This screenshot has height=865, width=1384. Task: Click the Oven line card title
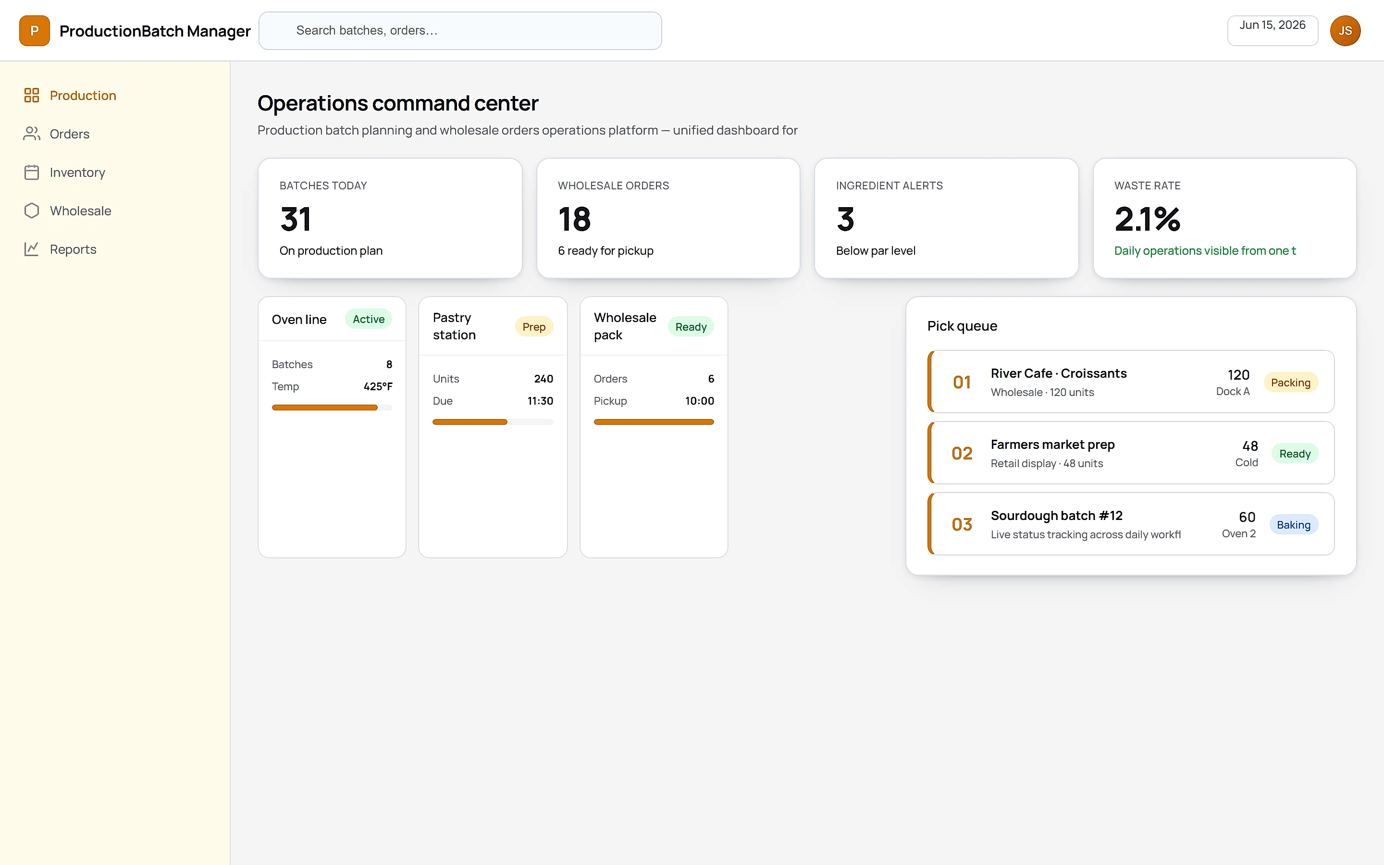coord(299,319)
